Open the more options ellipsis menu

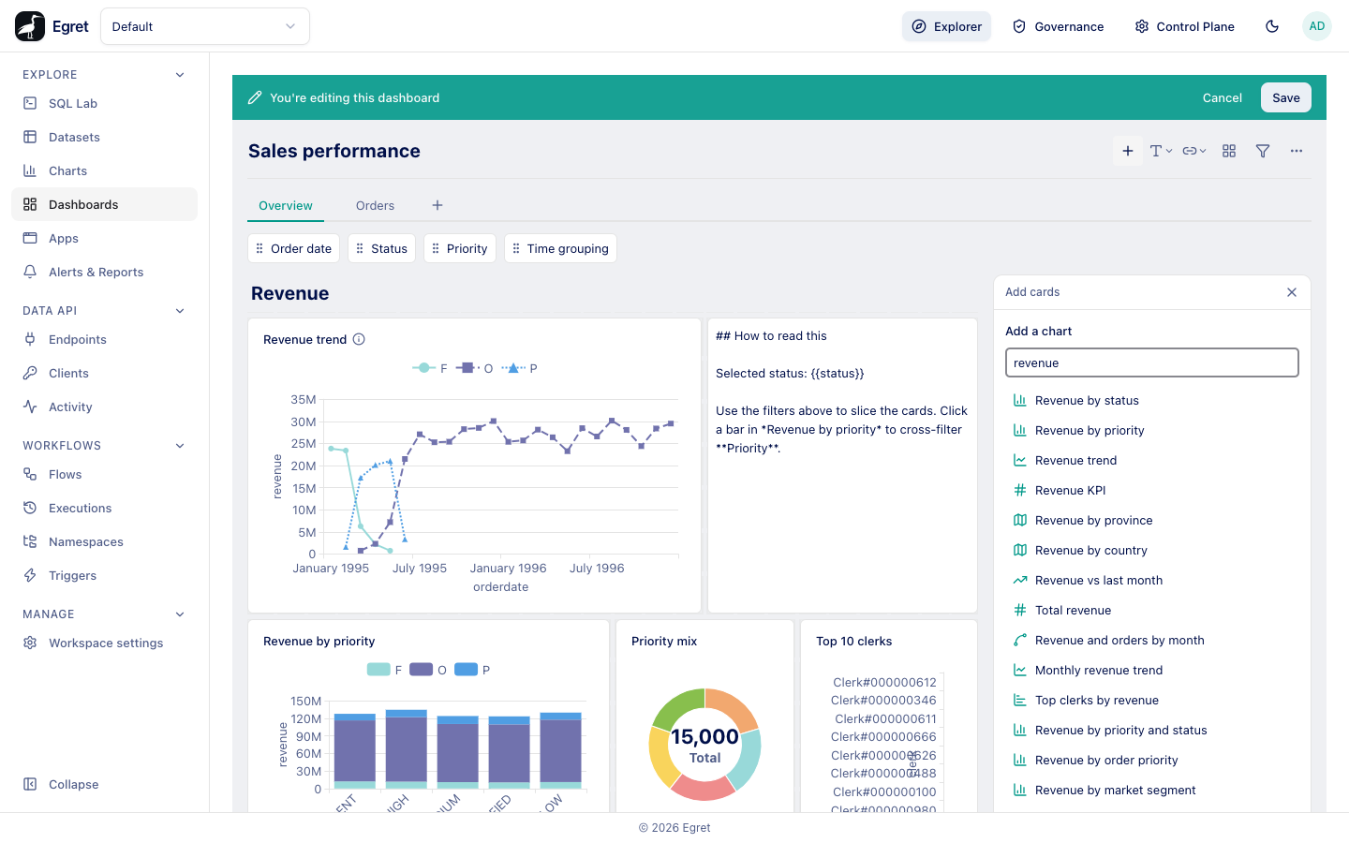[x=1297, y=151]
